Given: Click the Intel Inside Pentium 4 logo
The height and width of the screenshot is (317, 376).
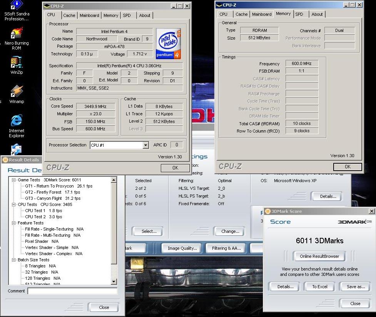Looking at the screenshot, I should pyautogui.click(x=169, y=43).
